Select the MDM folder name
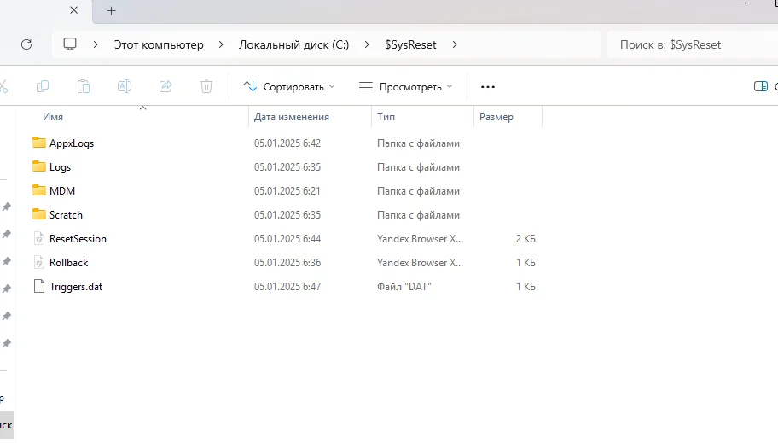This screenshot has width=778, height=443. click(x=62, y=190)
